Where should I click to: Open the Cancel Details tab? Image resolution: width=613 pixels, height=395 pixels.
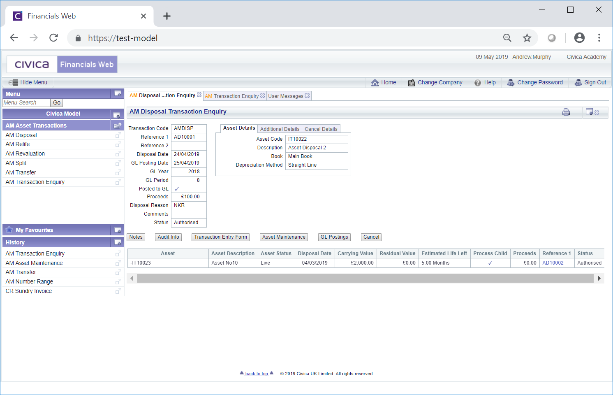(321, 129)
